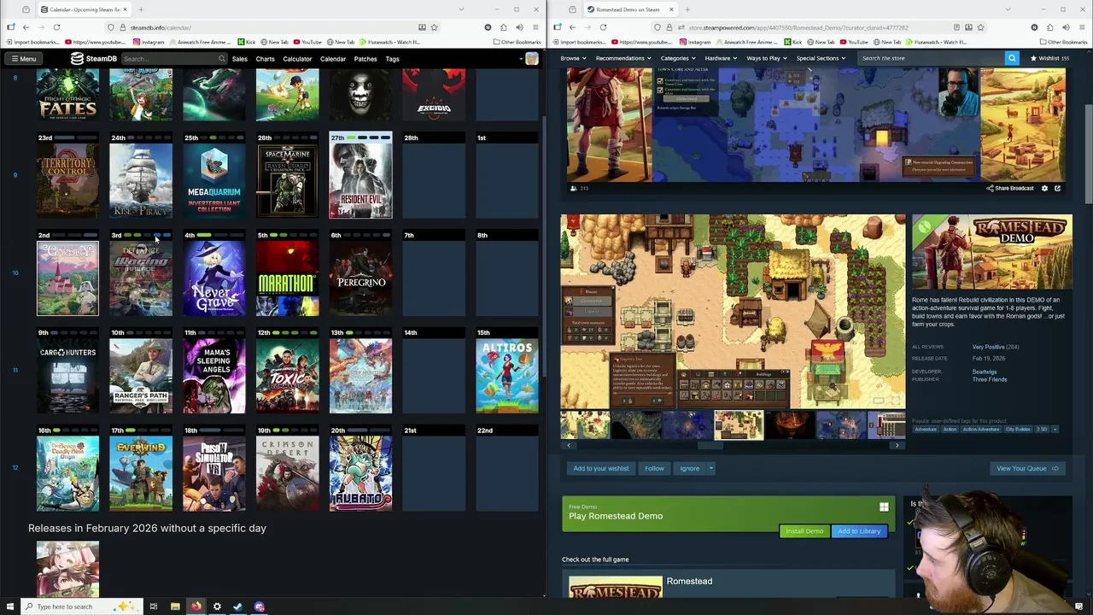The height and width of the screenshot is (615, 1093).
Task: Add a tag with the plus button
Action: pyautogui.click(x=1055, y=430)
